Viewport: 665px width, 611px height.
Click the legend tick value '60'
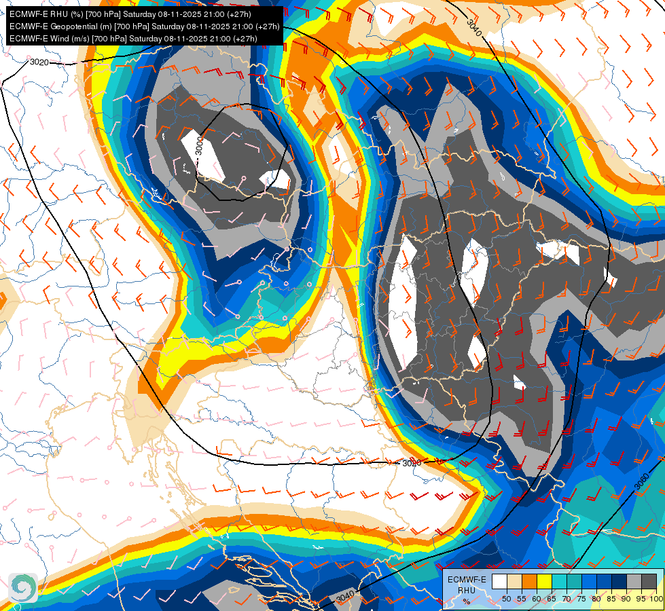[x=537, y=599]
